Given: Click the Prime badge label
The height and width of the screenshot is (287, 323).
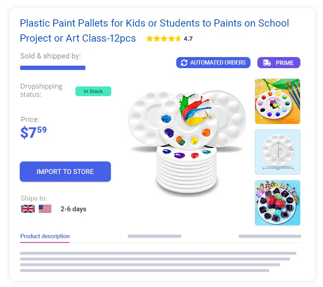Looking at the screenshot, I should pyautogui.click(x=285, y=63).
